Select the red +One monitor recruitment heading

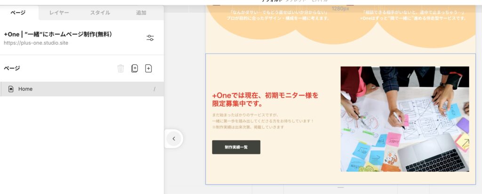265,100
